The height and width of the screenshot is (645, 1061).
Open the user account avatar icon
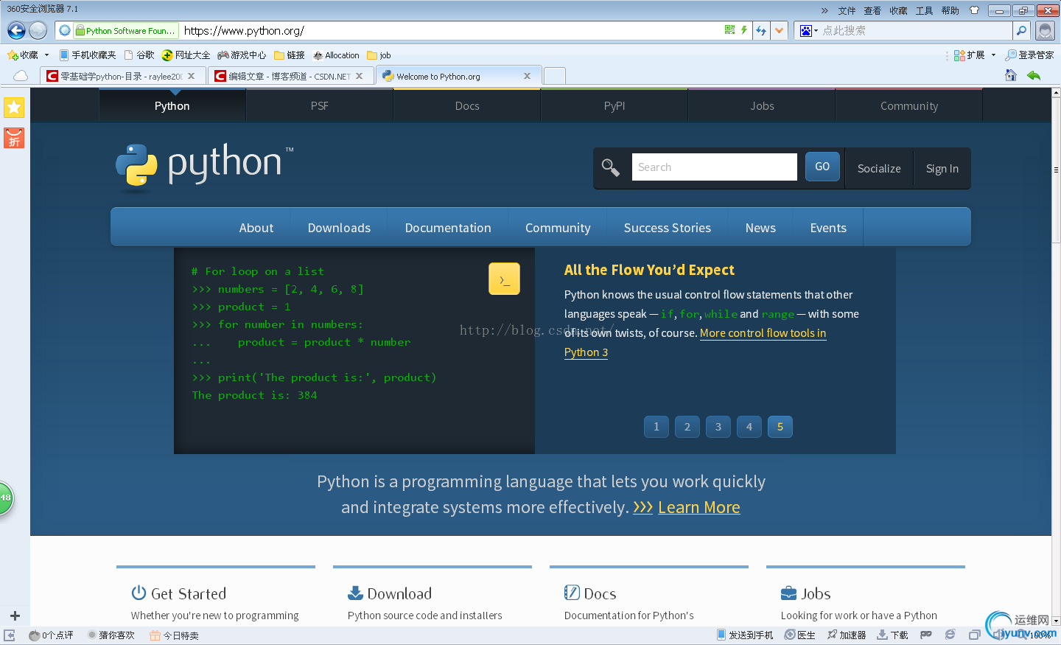click(x=1045, y=30)
